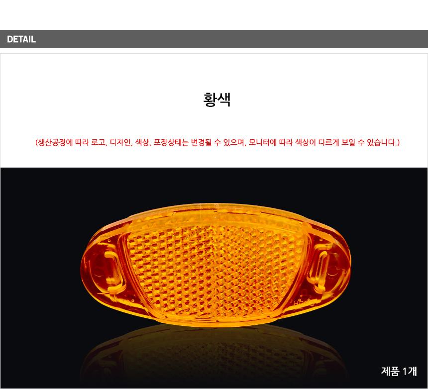Click the red disclaimer notice text
Viewport: 428px width, 389px height.
217,142
